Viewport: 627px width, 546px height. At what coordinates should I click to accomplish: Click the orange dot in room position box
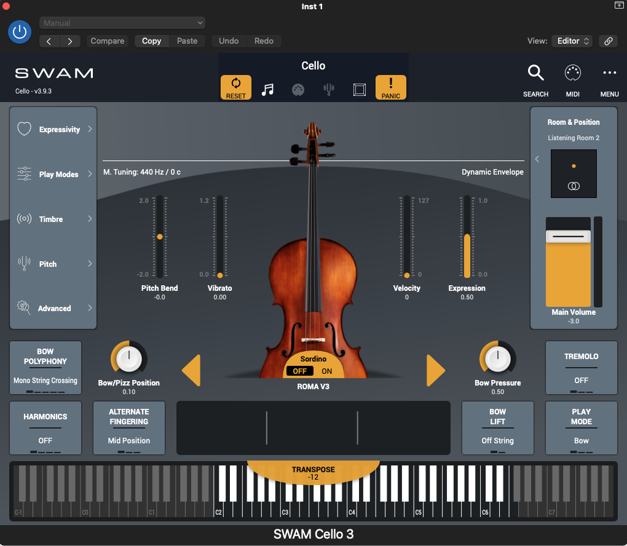(x=574, y=166)
